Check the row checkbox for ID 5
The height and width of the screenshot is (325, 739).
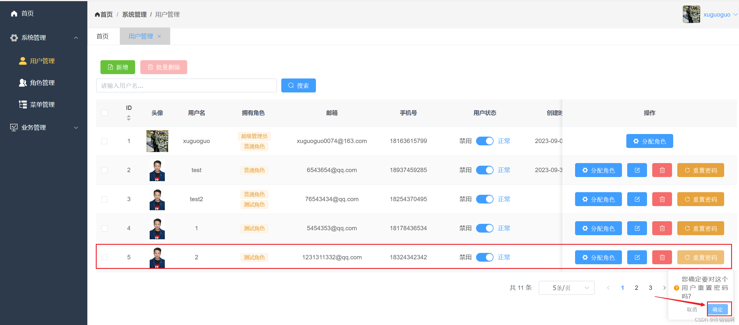104,257
